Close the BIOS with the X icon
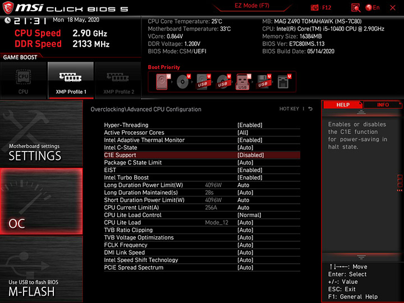 pyautogui.click(x=393, y=8)
